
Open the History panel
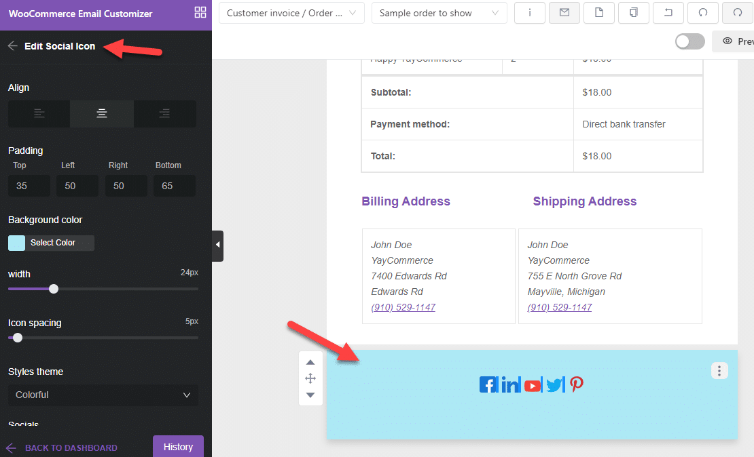point(178,447)
